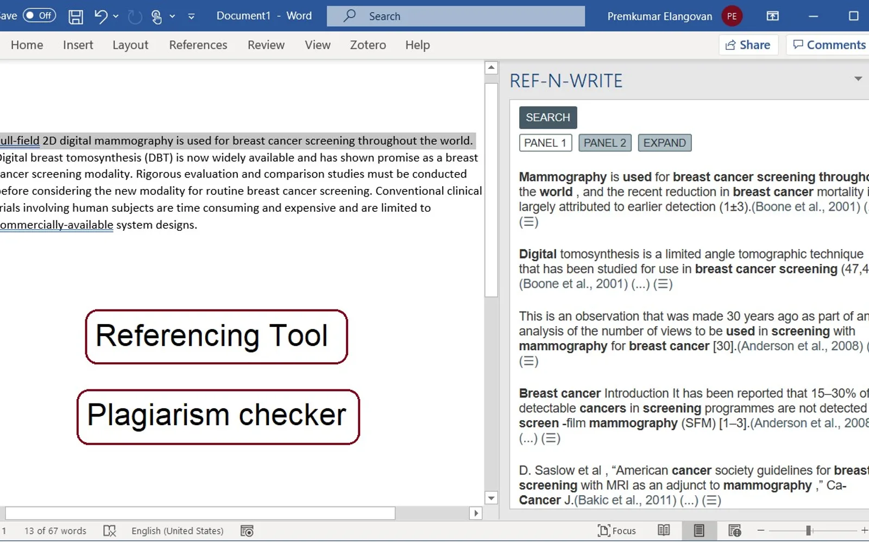Expand ellipsis after Bakic et al., 2011
Viewport: 869px width, 543px height.
[689, 501]
